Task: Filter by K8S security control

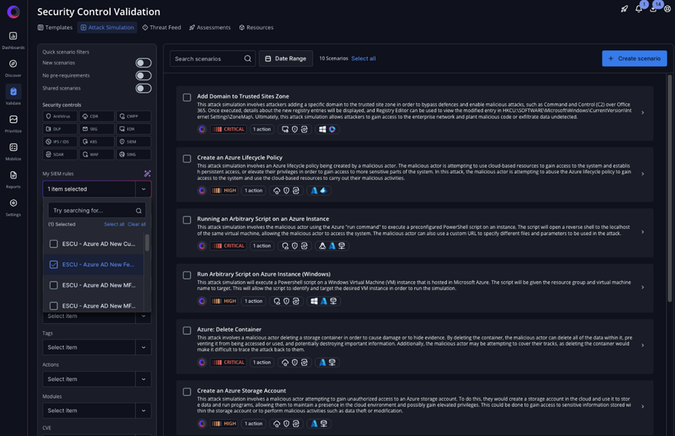Action: [97, 142]
